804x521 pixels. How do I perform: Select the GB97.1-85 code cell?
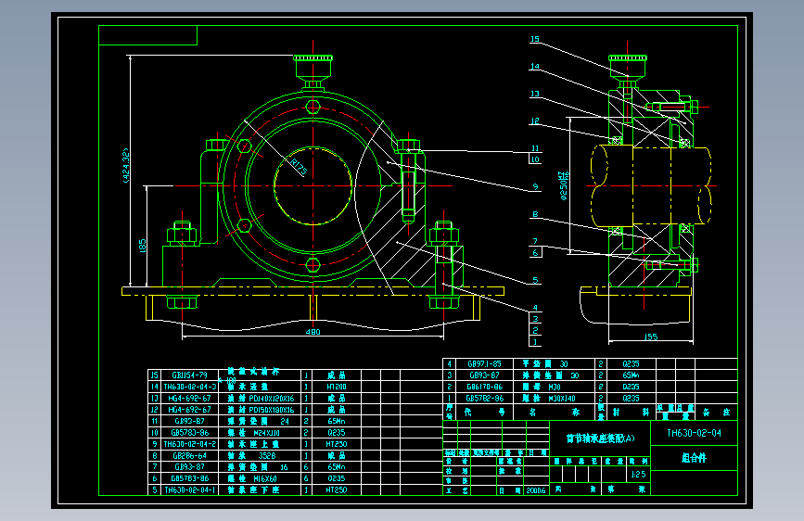point(485,364)
